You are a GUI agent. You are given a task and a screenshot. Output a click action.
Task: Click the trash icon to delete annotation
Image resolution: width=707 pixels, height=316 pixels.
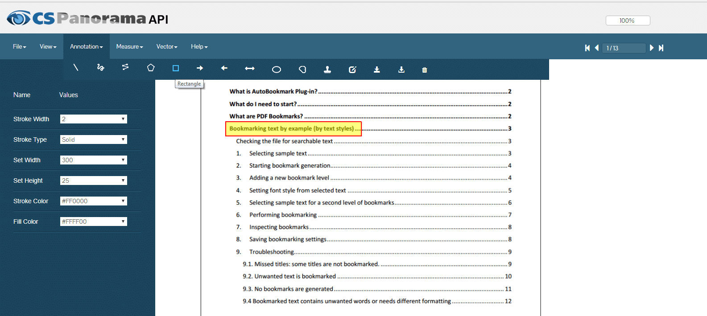[x=425, y=70]
